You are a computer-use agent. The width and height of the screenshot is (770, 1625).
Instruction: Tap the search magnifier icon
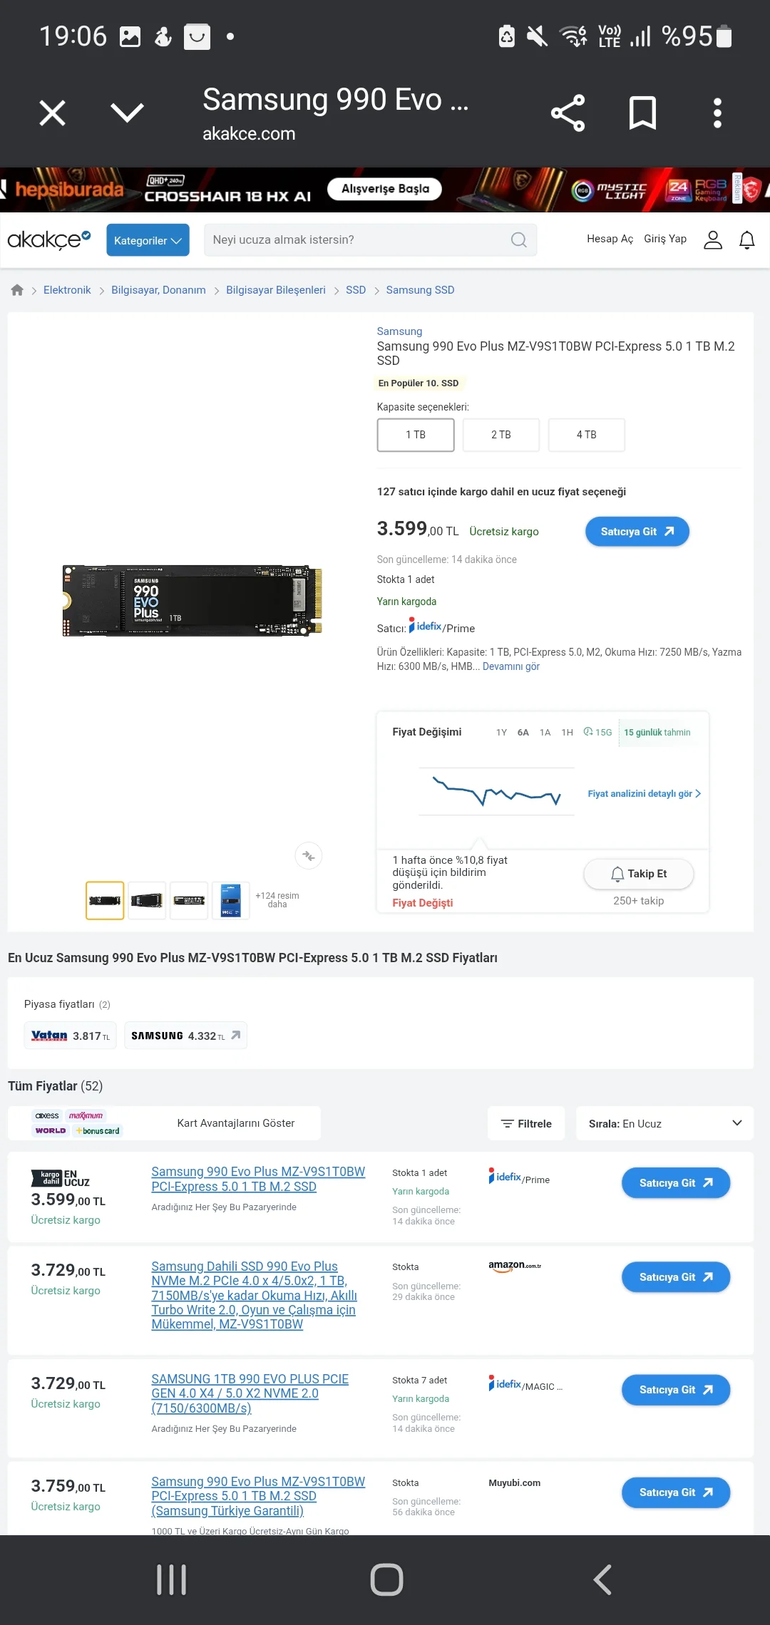pyautogui.click(x=519, y=240)
